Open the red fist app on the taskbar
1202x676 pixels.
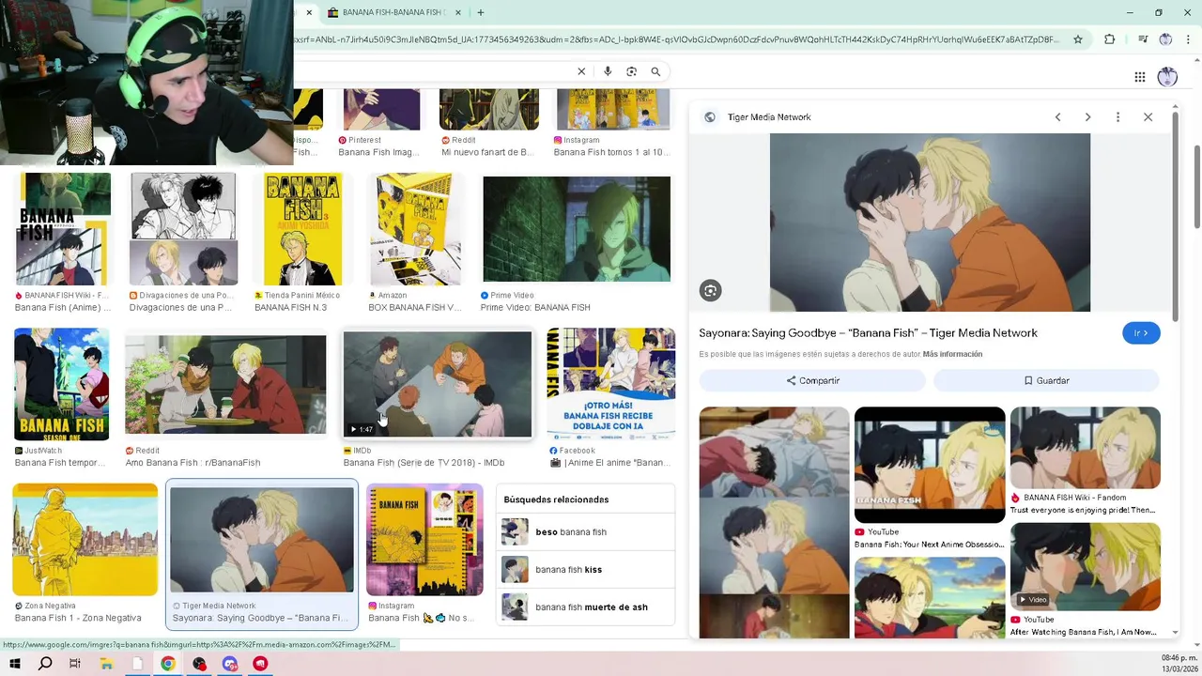[x=260, y=664]
